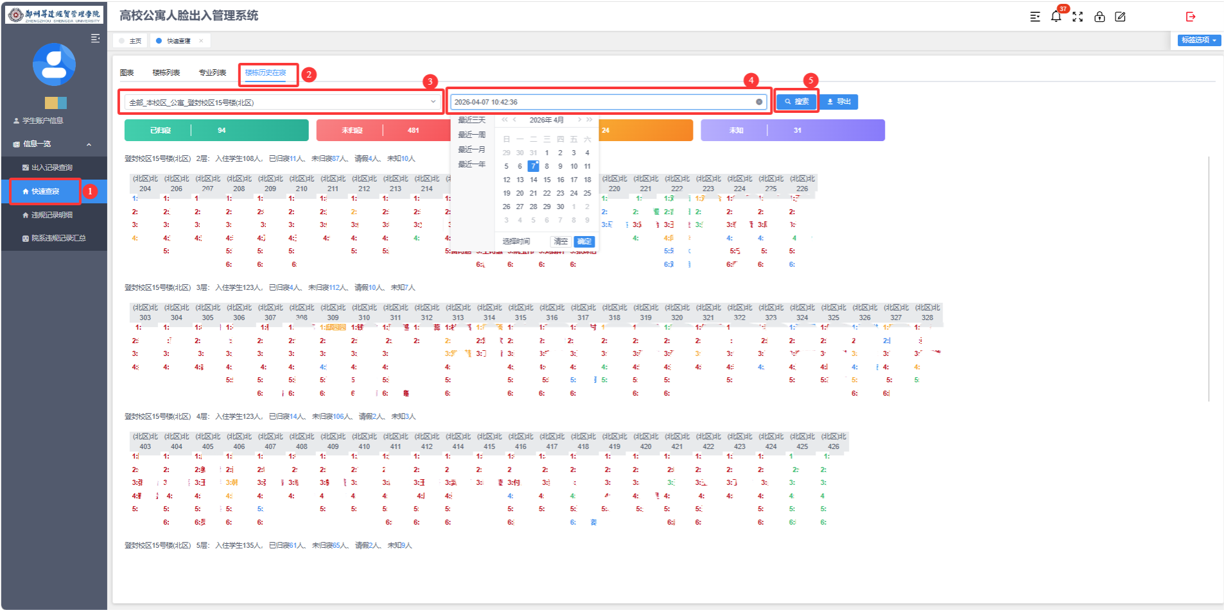Open 违规记录明细 in the sidebar
Image resolution: width=1224 pixels, height=610 pixels.
click(x=51, y=215)
